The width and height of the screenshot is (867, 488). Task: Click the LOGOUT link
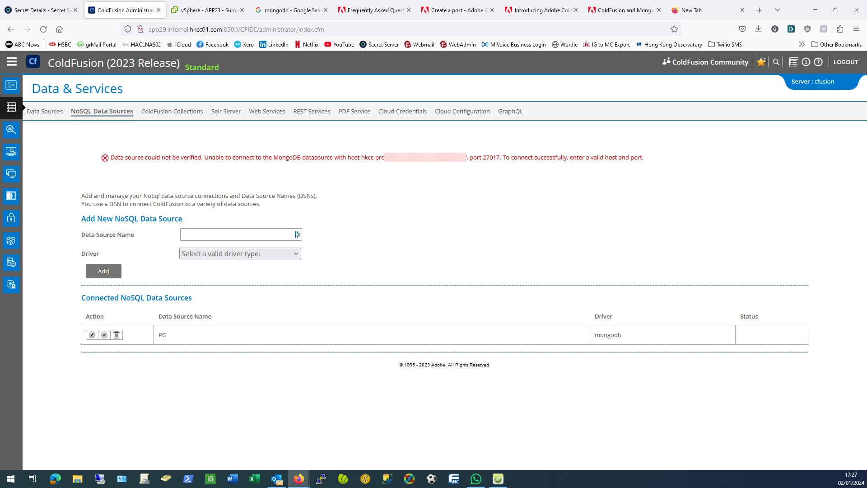pyautogui.click(x=846, y=62)
